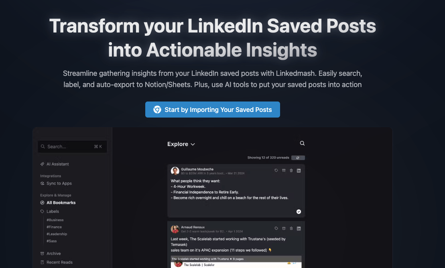445x268 pixels.
Task: Archive Arnaud Renoux's post
Action: (284, 228)
